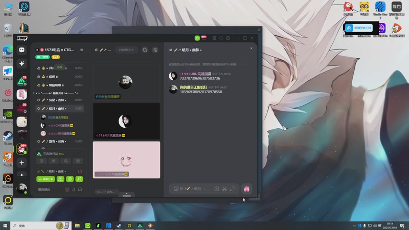Click the expand input icon beside scissors
This screenshot has height=230, width=409.
233,189
